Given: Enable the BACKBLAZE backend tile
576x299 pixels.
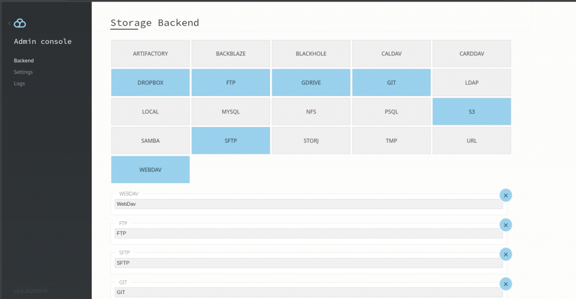Looking at the screenshot, I should click(x=231, y=53).
